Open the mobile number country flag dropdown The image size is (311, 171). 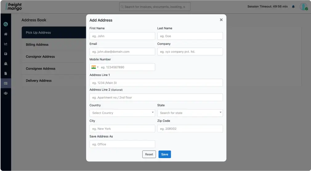coord(95,67)
